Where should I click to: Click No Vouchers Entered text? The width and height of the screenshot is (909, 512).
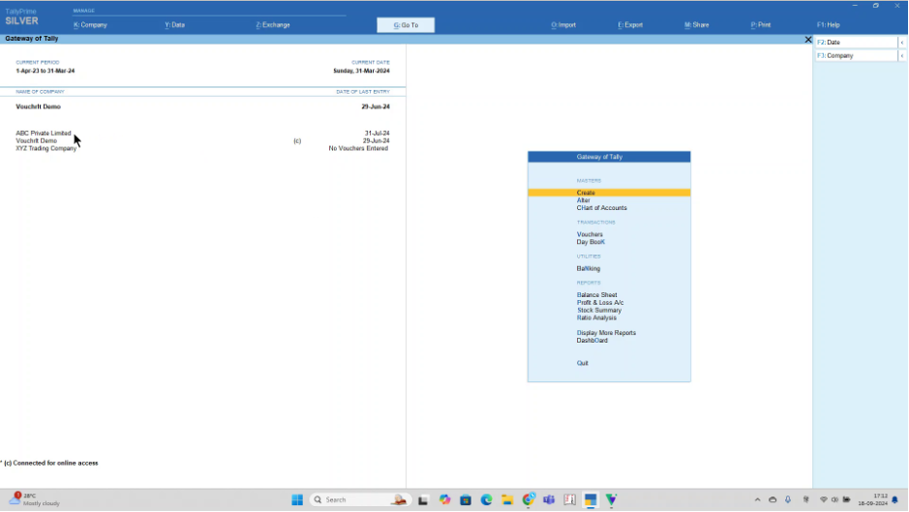358,148
